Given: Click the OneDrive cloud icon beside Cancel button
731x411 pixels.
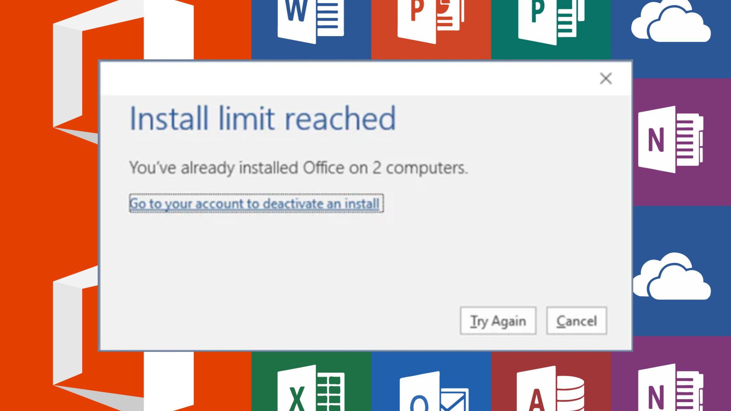Looking at the screenshot, I should [x=672, y=276].
